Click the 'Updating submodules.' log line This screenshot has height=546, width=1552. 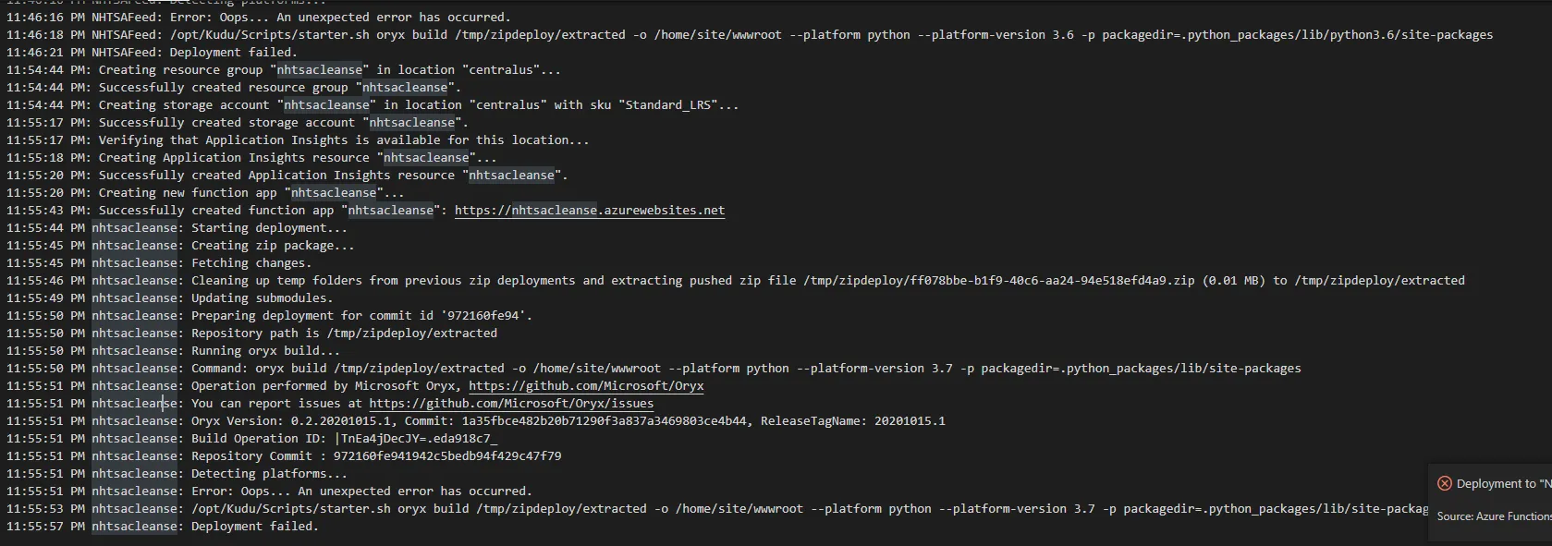pyautogui.click(x=262, y=298)
